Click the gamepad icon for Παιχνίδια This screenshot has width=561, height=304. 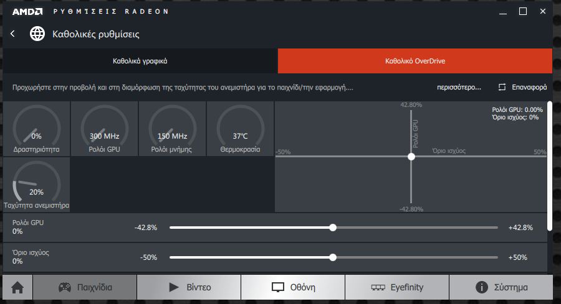[x=65, y=287]
